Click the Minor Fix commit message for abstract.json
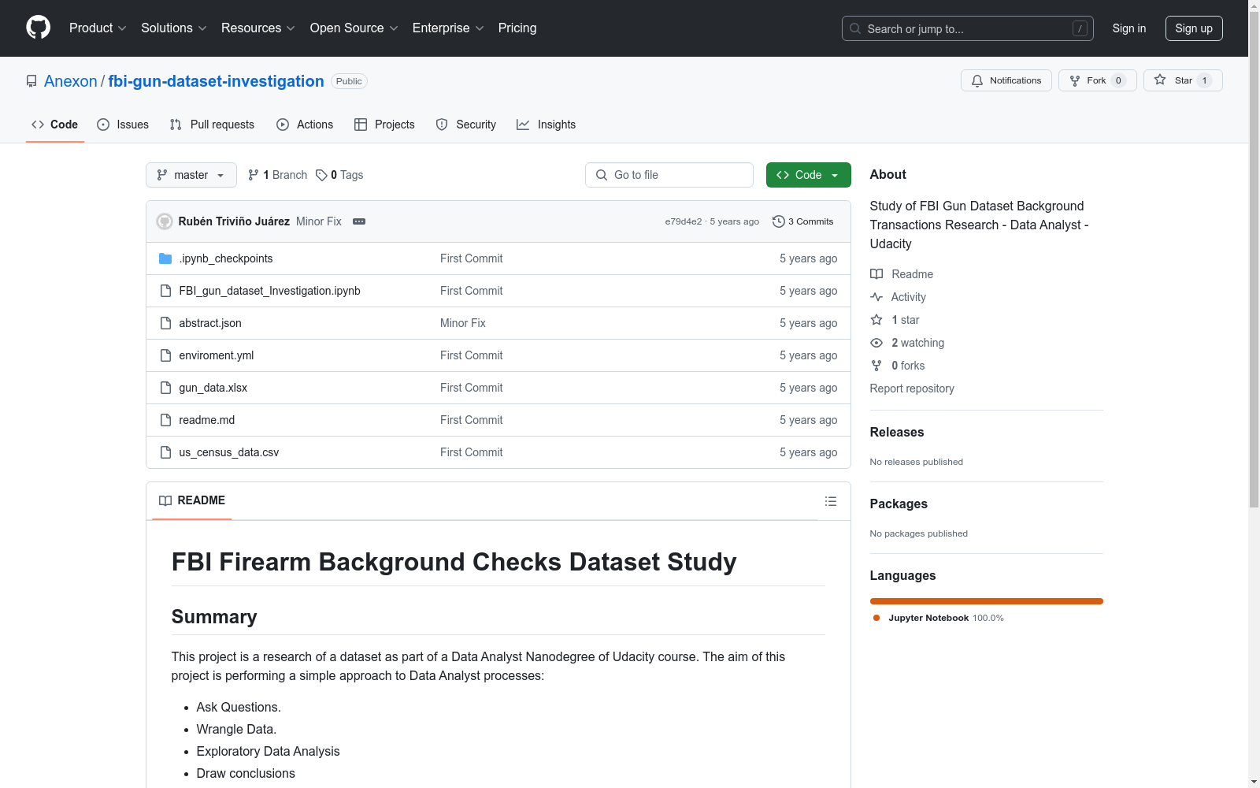The width and height of the screenshot is (1260, 788). pos(463,323)
